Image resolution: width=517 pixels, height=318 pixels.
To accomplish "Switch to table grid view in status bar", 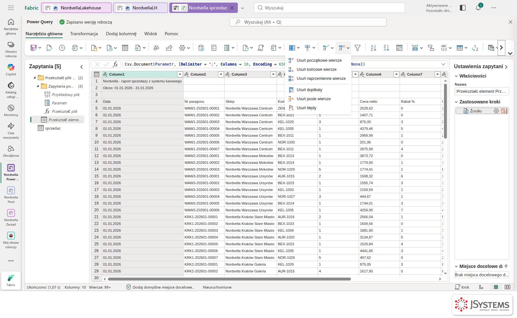I will [496, 287].
